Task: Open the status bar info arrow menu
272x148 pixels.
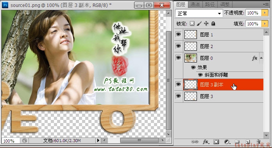Action: pos(98,140)
